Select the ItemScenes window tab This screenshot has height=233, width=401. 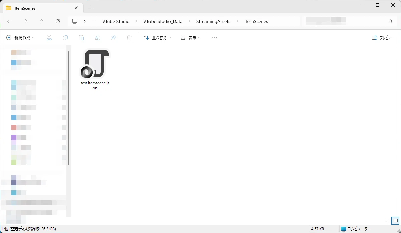(x=43, y=8)
